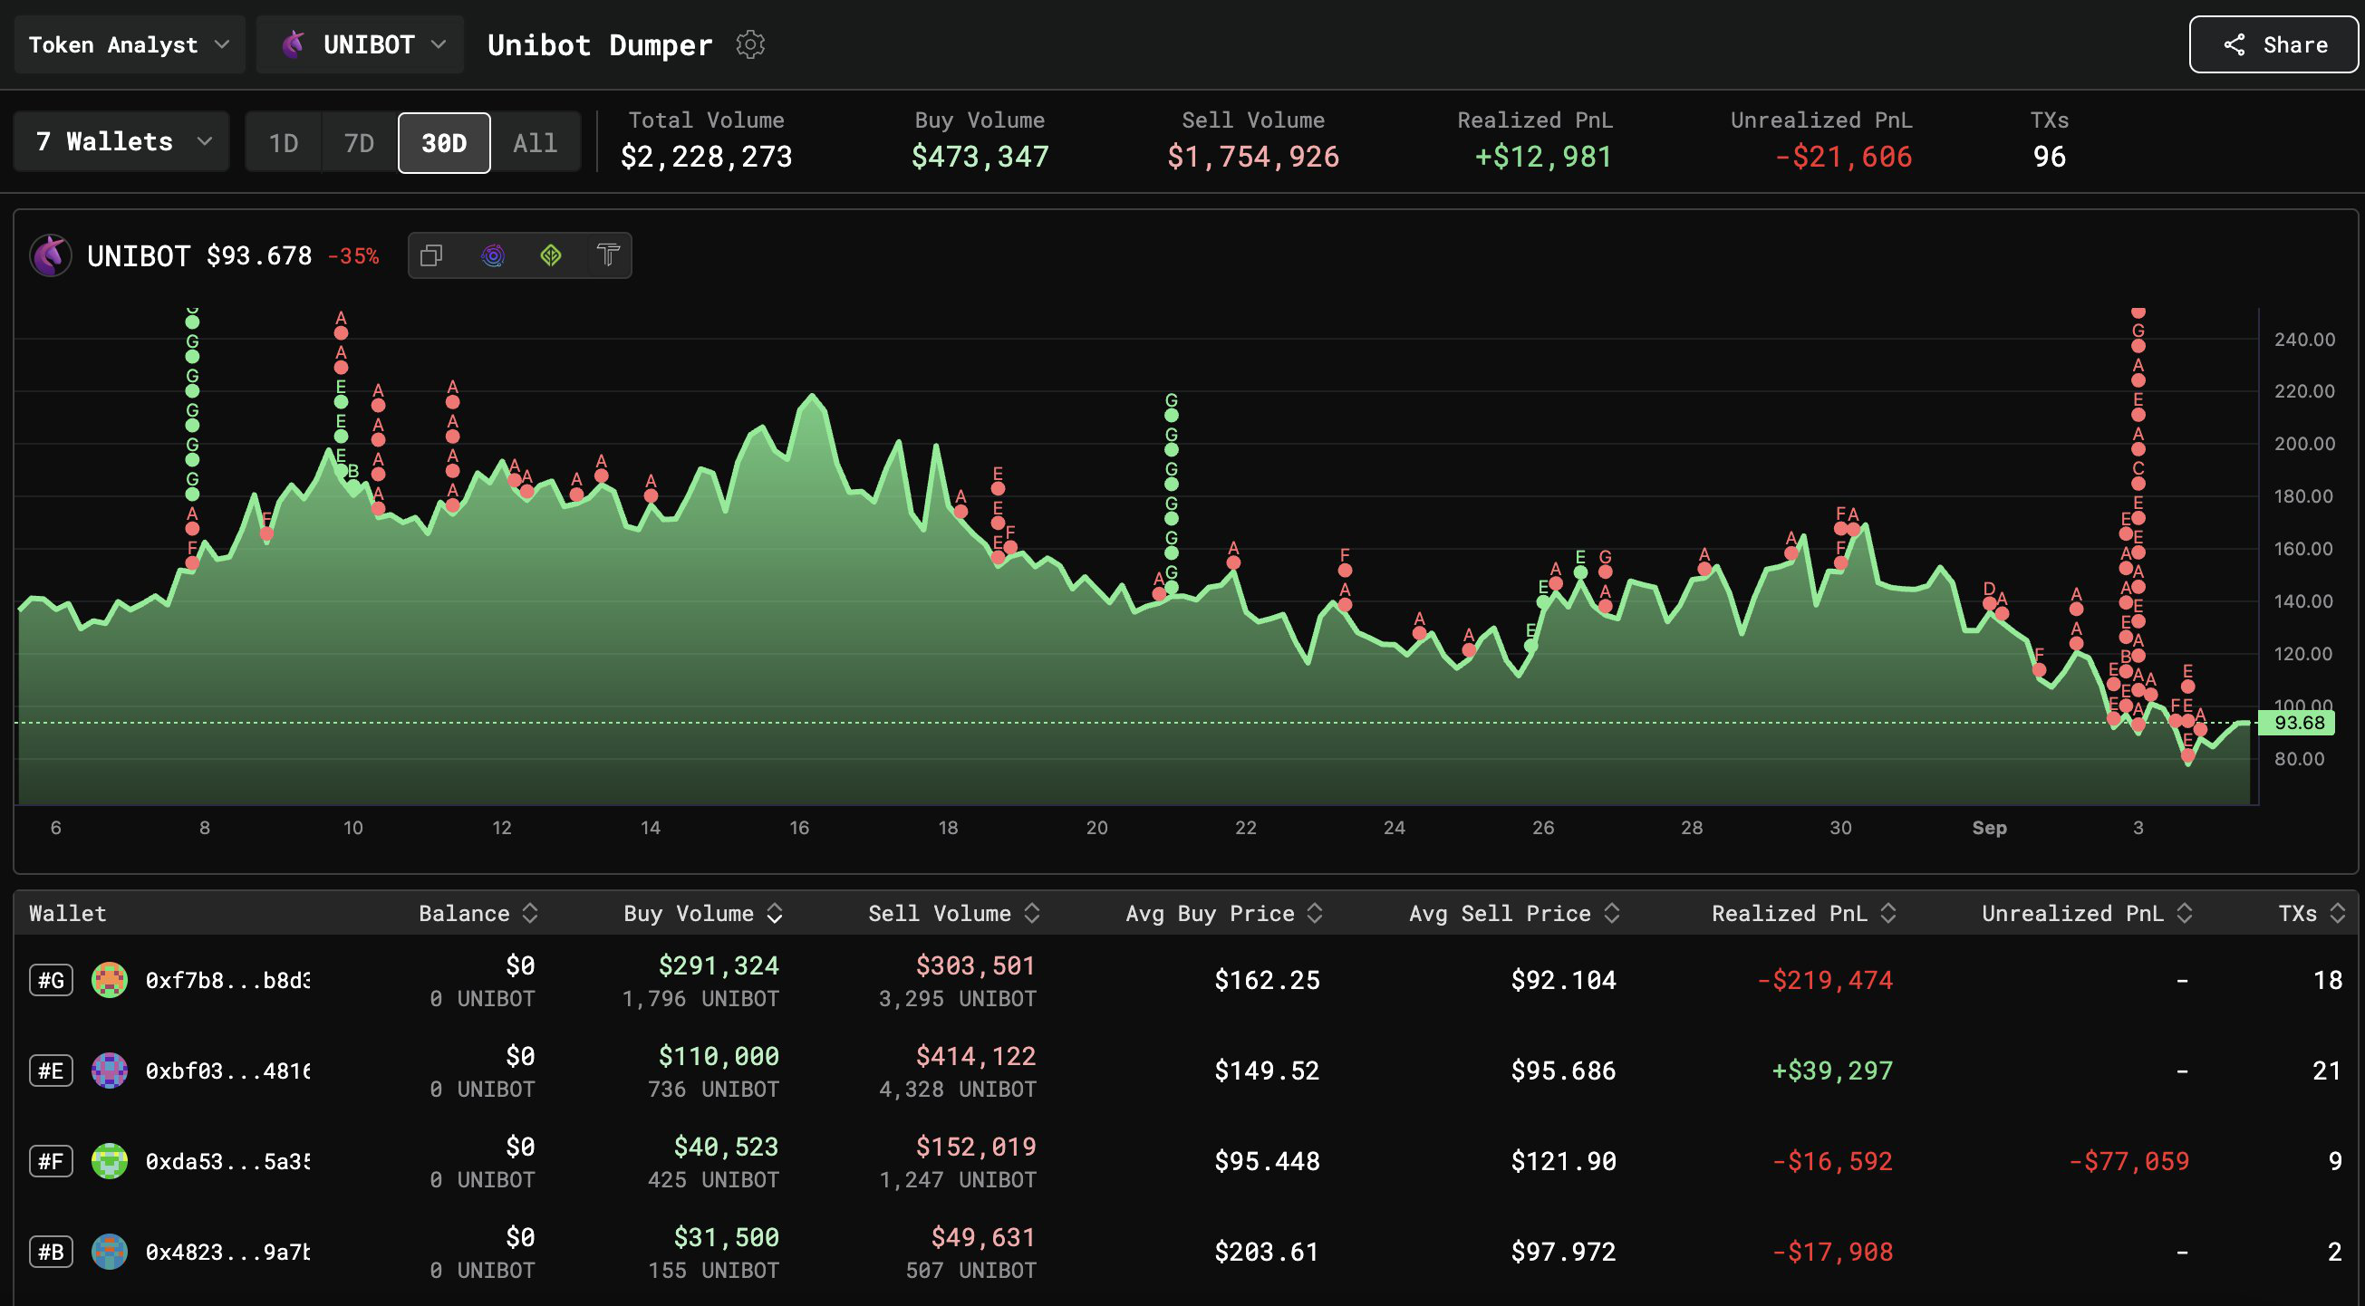Image resolution: width=2365 pixels, height=1306 pixels.
Task: Open the gear settings next to Unibot Dumper
Action: (750, 44)
